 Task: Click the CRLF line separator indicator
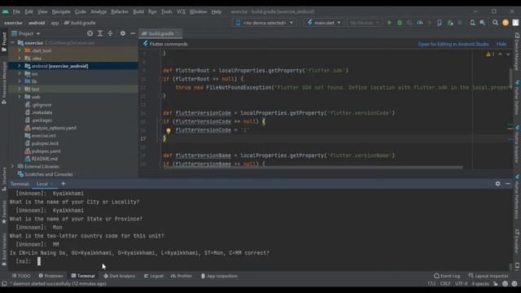coord(445,283)
